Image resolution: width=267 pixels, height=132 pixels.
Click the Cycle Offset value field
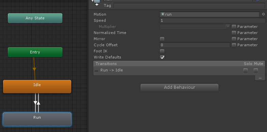(x=195, y=45)
